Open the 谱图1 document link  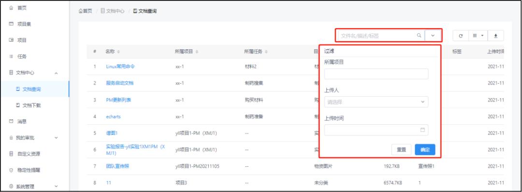[x=112, y=133]
